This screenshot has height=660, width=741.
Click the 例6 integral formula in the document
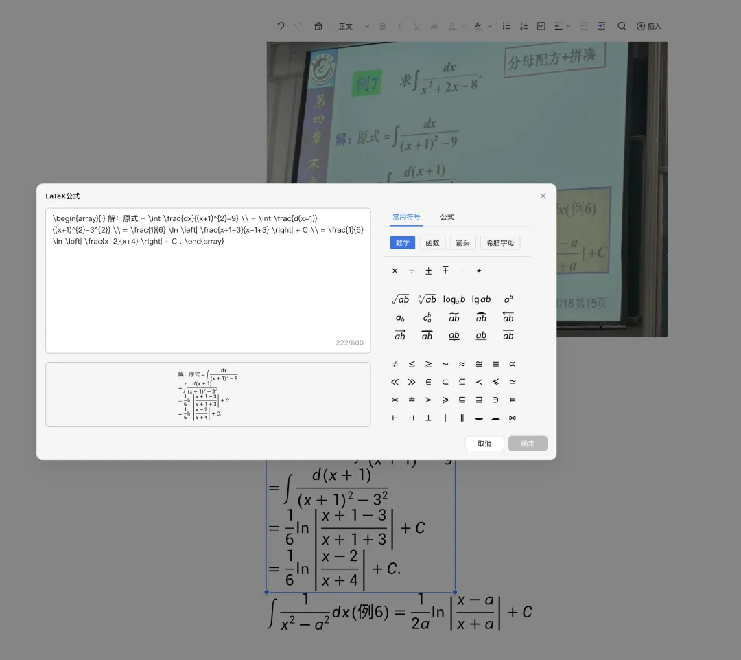pyautogui.click(x=400, y=612)
